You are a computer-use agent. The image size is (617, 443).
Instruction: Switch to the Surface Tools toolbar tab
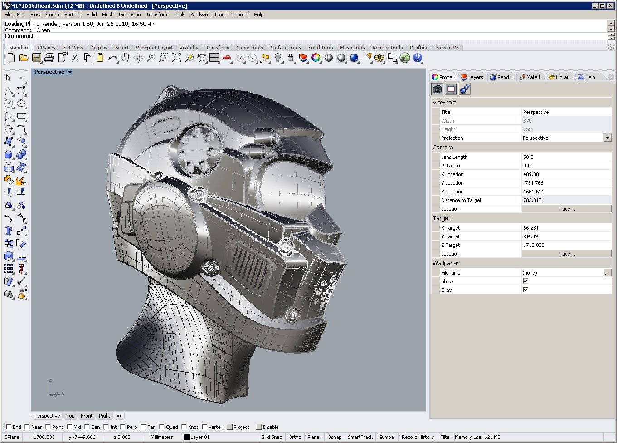pyautogui.click(x=286, y=48)
